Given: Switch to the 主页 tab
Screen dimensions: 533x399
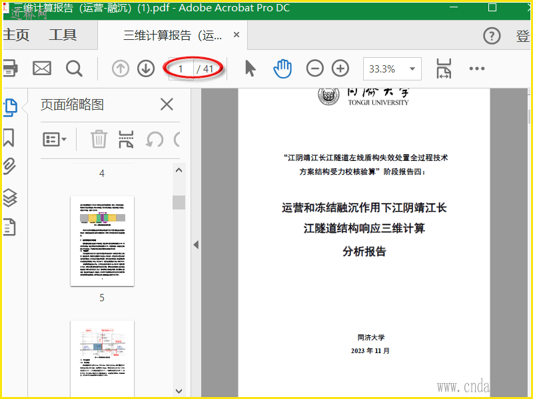Looking at the screenshot, I should [x=16, y=35].
